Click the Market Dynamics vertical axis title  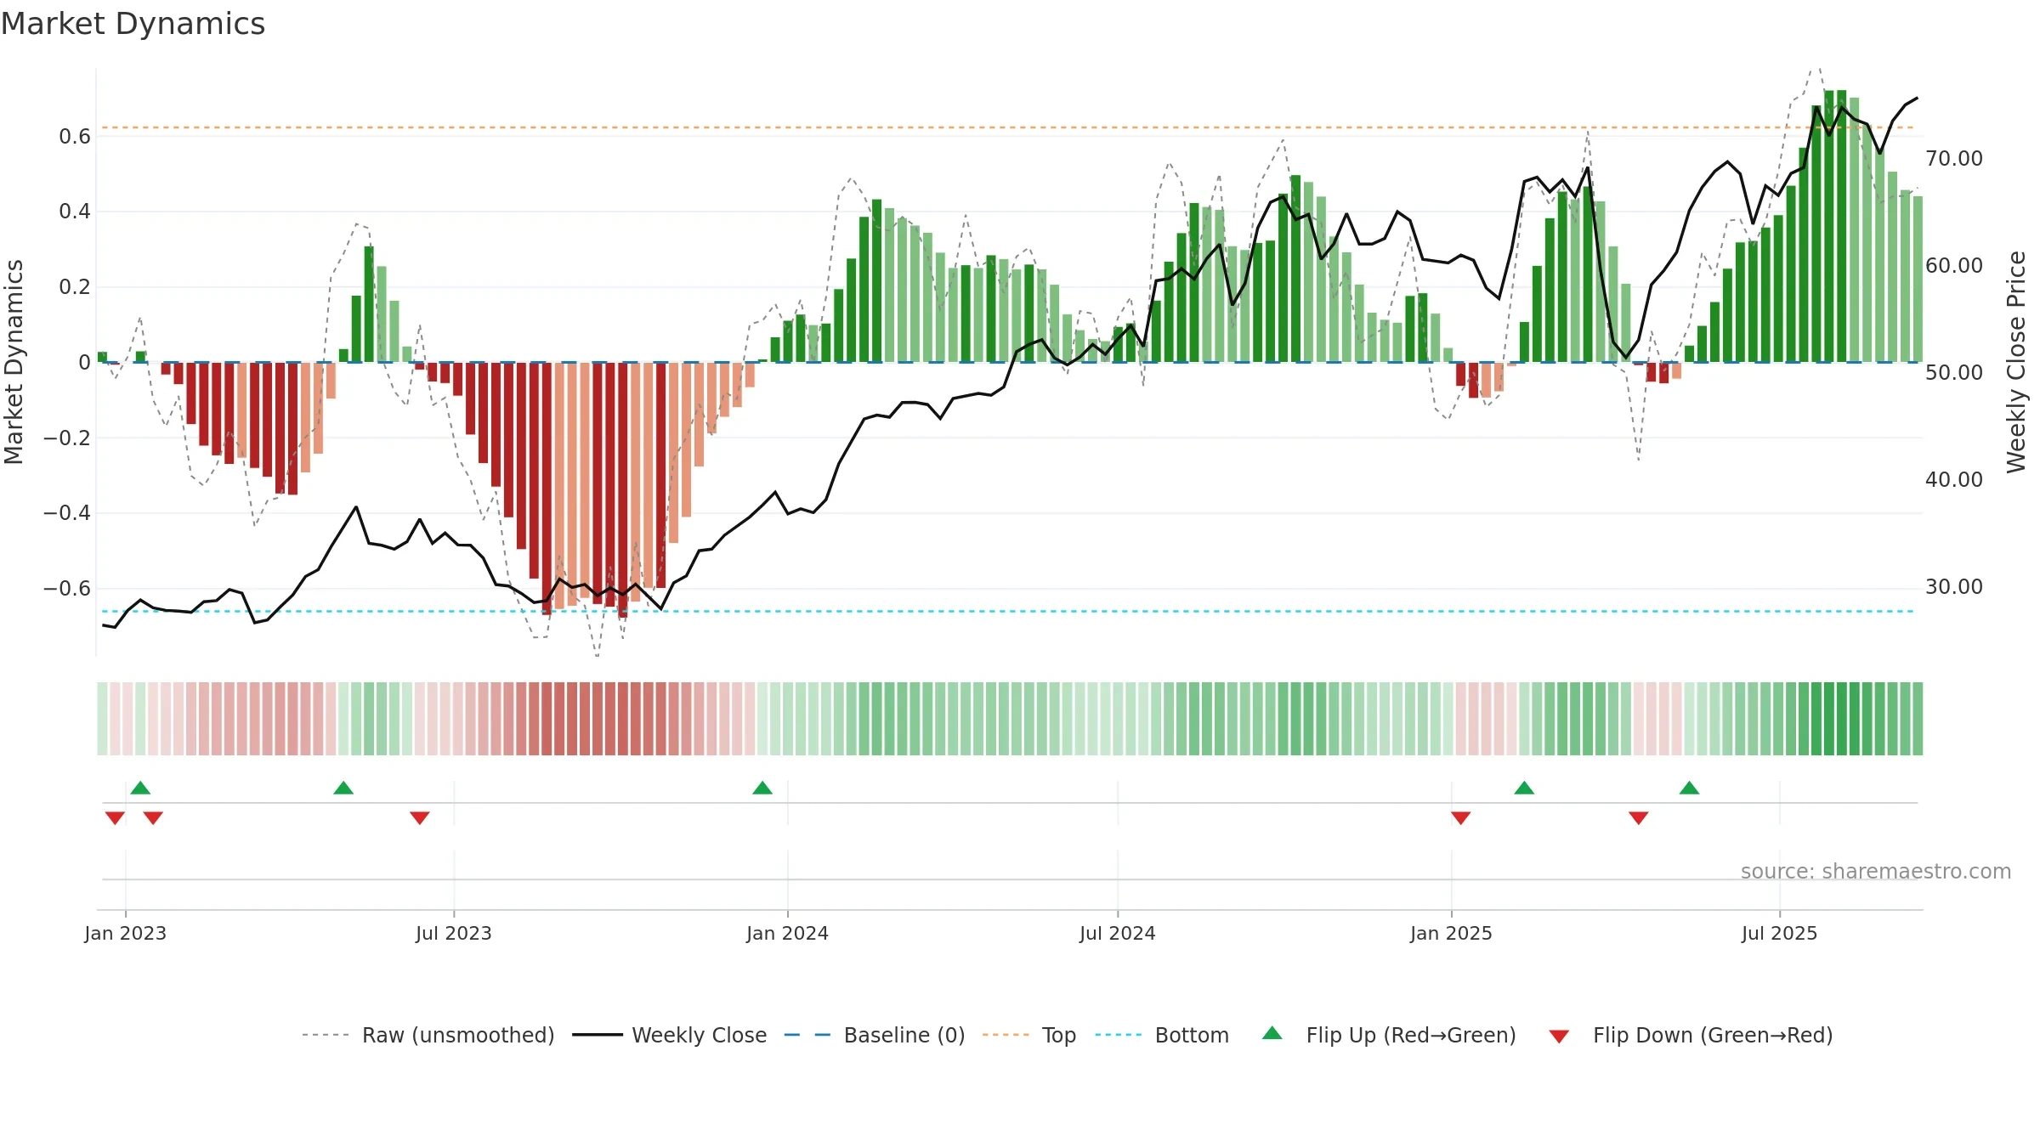[14, 362]
